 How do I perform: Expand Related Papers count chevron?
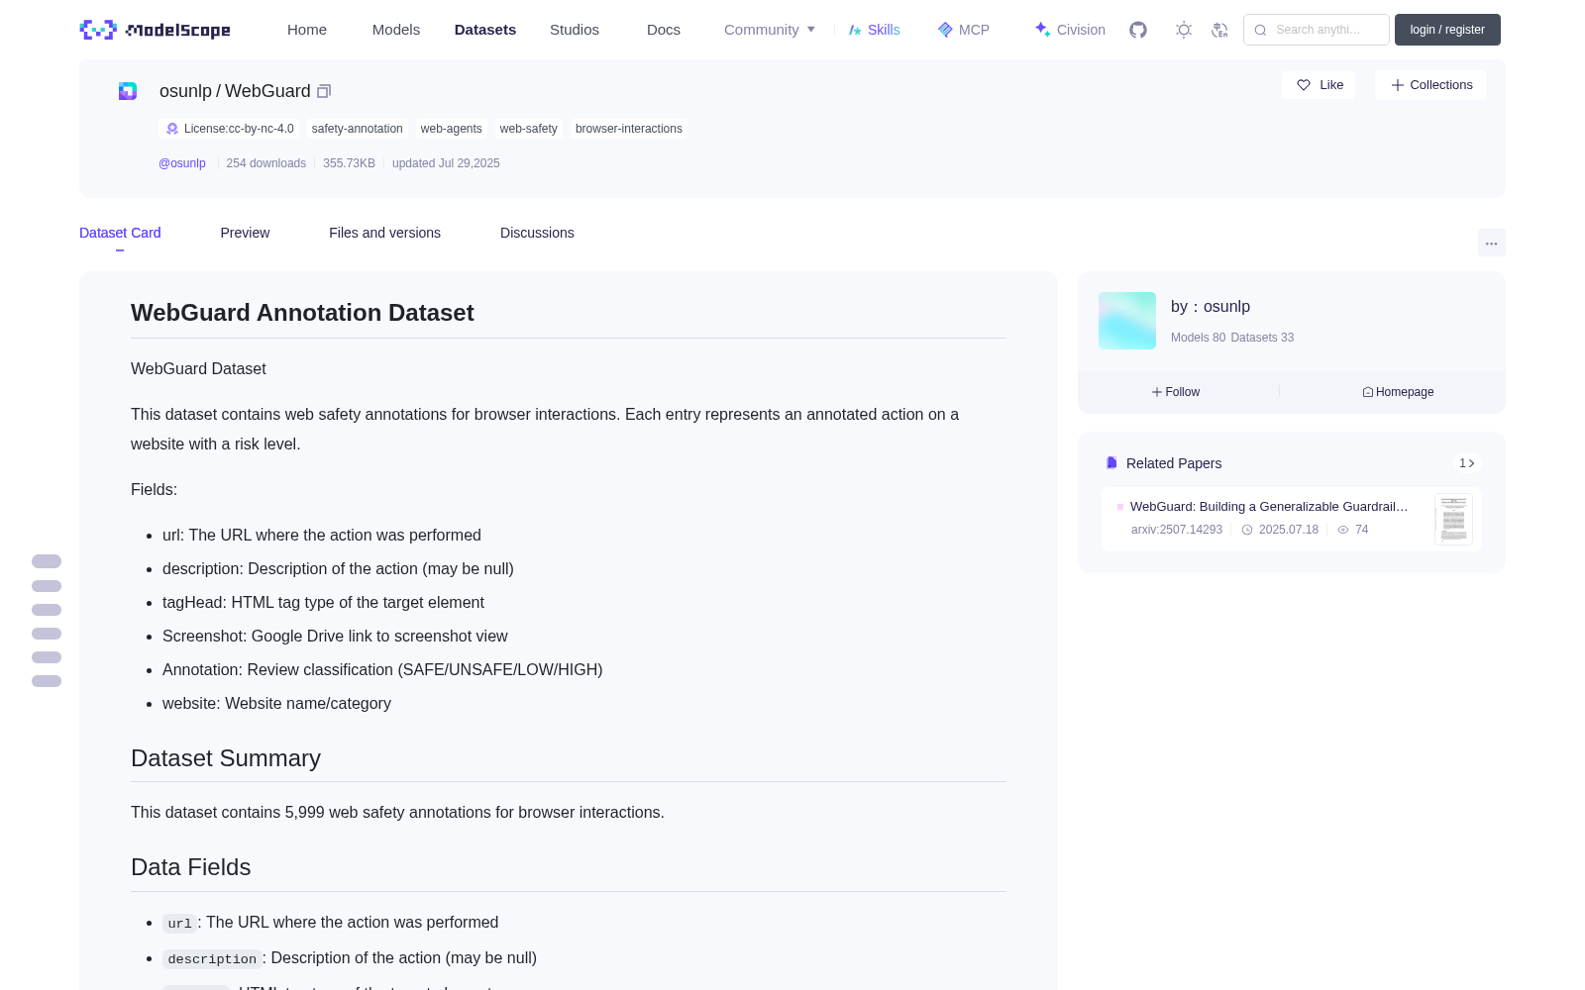click(x=1467, y=463)
